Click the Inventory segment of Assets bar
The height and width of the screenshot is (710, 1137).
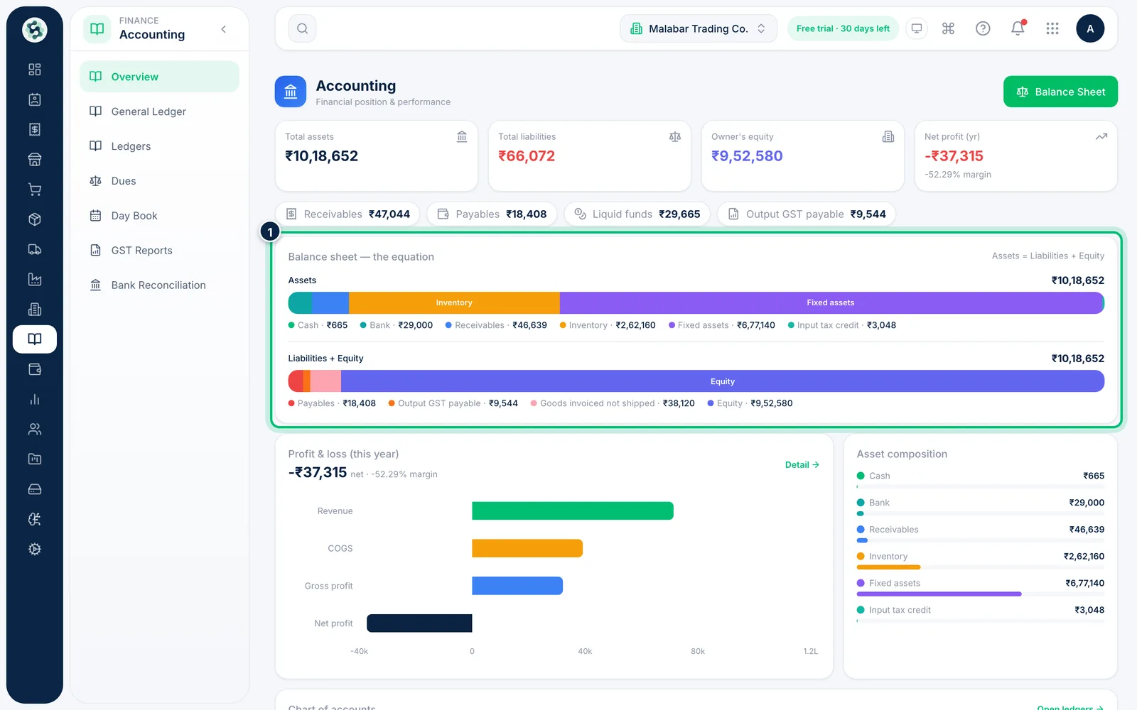454,303
